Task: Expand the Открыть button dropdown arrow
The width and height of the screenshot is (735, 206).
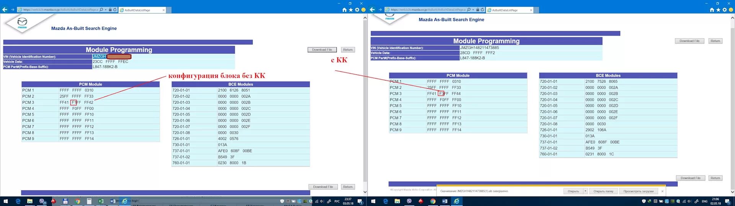Action: pyautogui.click(x=585, y=192)
